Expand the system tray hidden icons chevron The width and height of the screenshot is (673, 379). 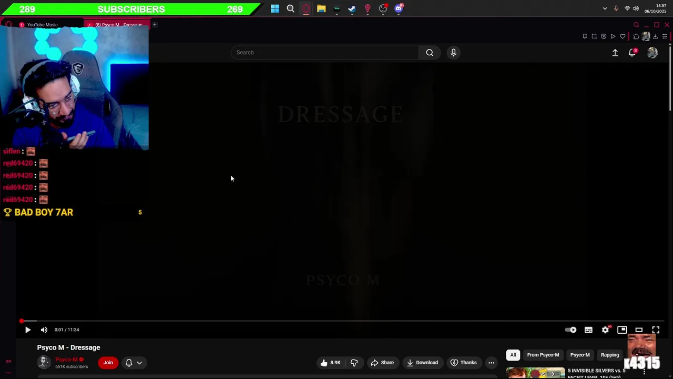click(605, 8)
